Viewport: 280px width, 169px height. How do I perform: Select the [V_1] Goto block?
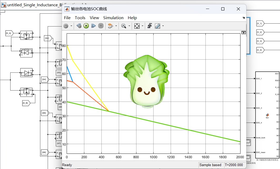click(x=260, y=23)
